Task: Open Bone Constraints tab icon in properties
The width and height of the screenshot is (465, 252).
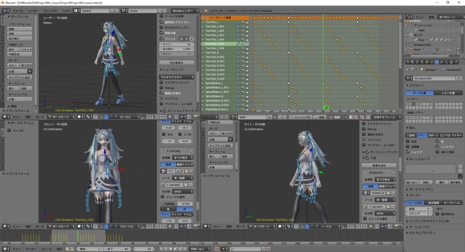Action: click(x=446, y=62)
